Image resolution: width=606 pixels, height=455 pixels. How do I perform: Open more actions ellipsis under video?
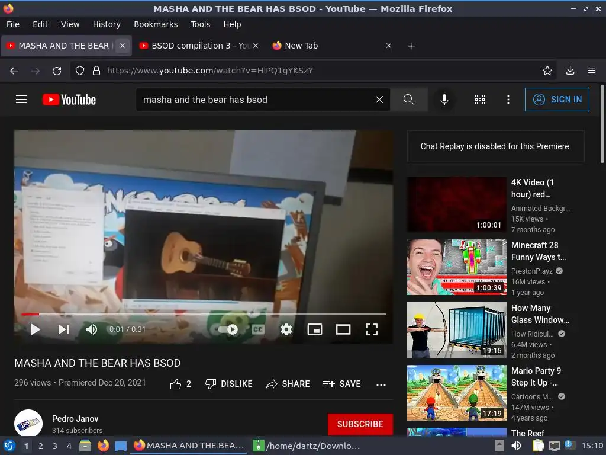click(381, 384)
